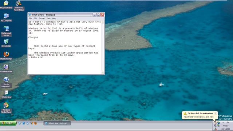
Task: Click the gray shield tray icon
Action: pos(215,126)
